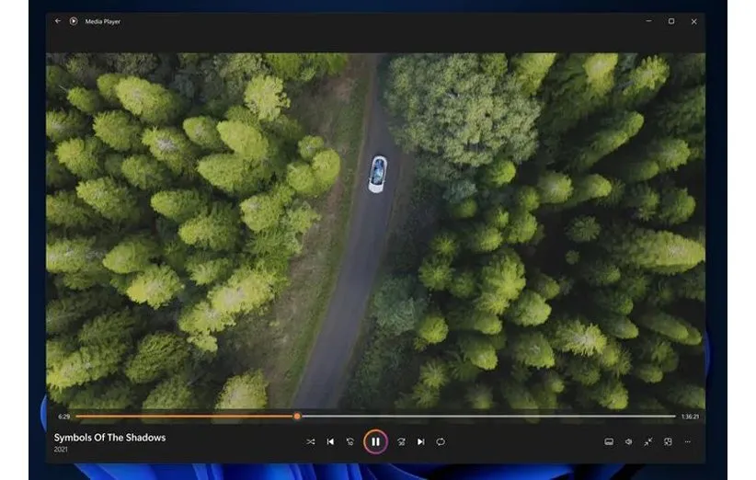Skip to the previous track
Screen dimensions: 756x480
click(330, 441)
